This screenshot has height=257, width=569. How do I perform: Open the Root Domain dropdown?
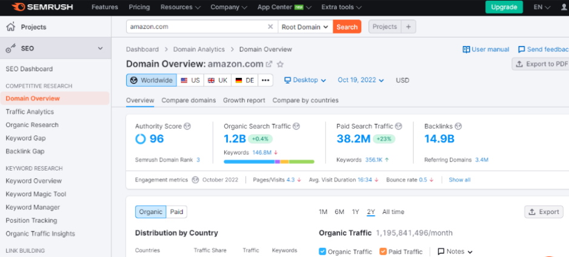click(x=305, y=27)
